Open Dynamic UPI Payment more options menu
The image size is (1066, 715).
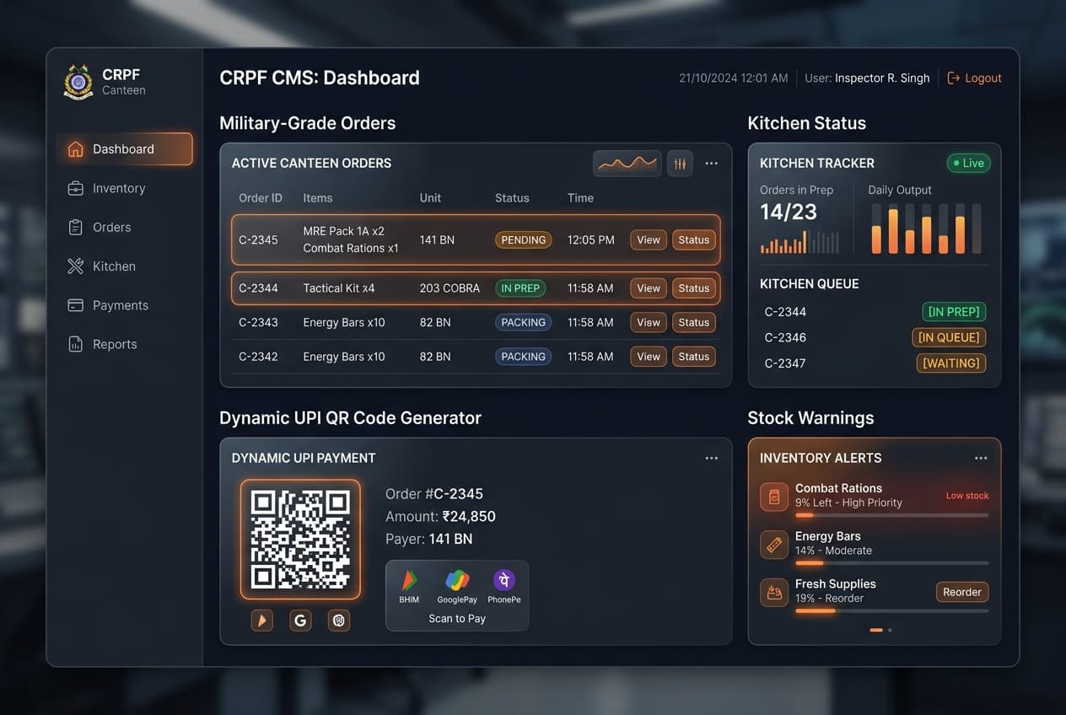coord(712,458)
